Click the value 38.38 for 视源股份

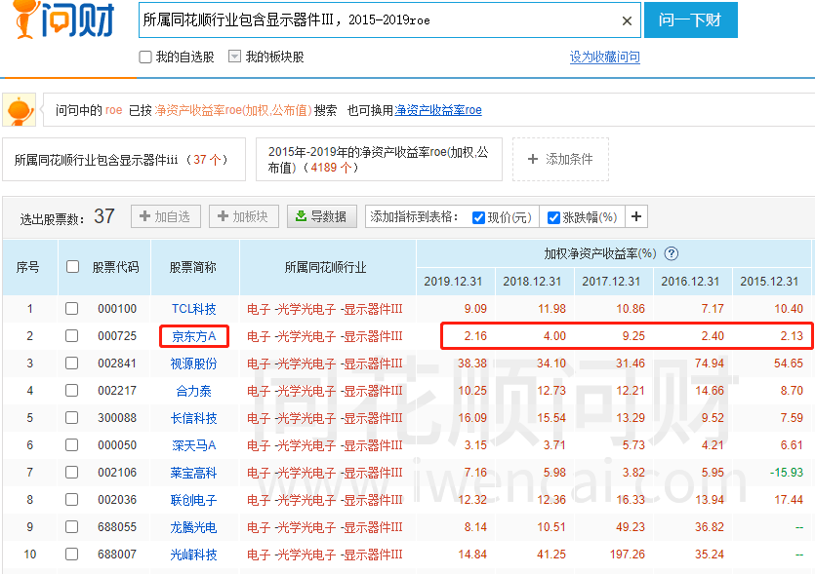(x=472, y=363)
